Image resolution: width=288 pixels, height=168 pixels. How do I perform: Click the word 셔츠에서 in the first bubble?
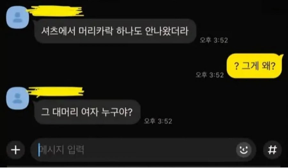click(x=58, y=31)
